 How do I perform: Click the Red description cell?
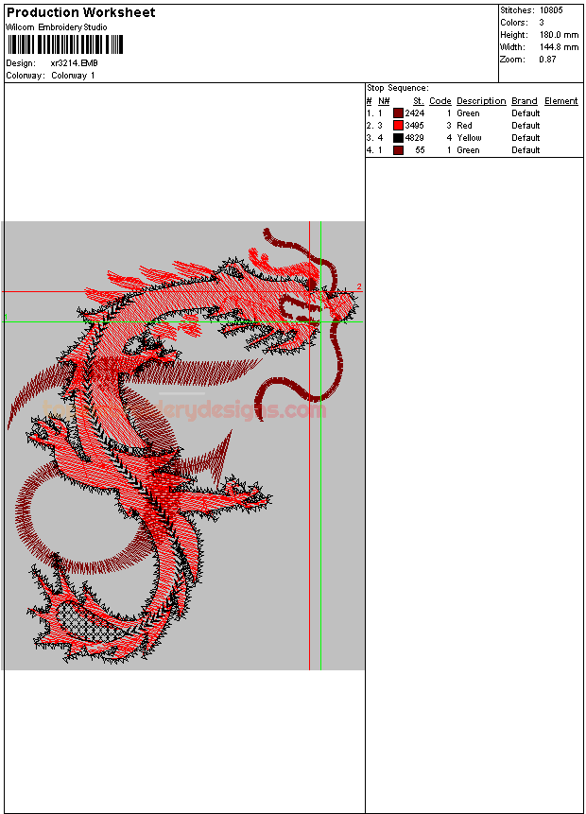464,126
